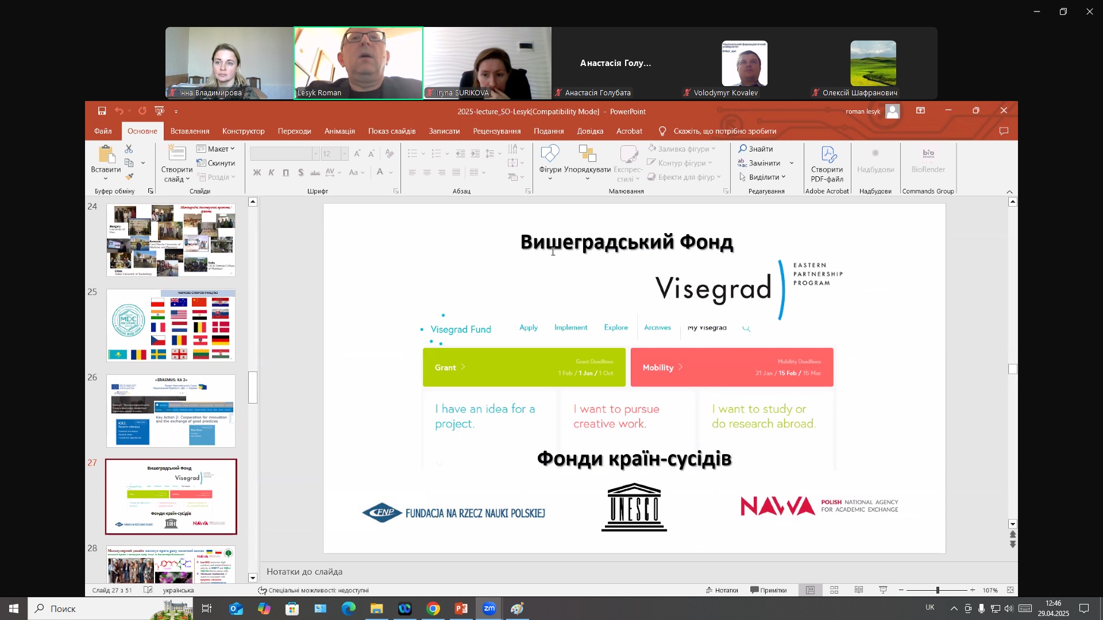Open the comments pane speech bubble icon
1103x620 pixels.
pyautogui.click(x=1004, y=131)
